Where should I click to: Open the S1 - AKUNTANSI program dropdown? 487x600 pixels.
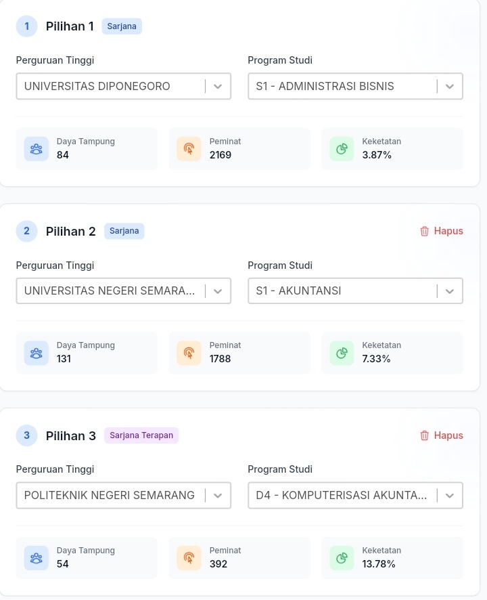click(x=355, y=291)
